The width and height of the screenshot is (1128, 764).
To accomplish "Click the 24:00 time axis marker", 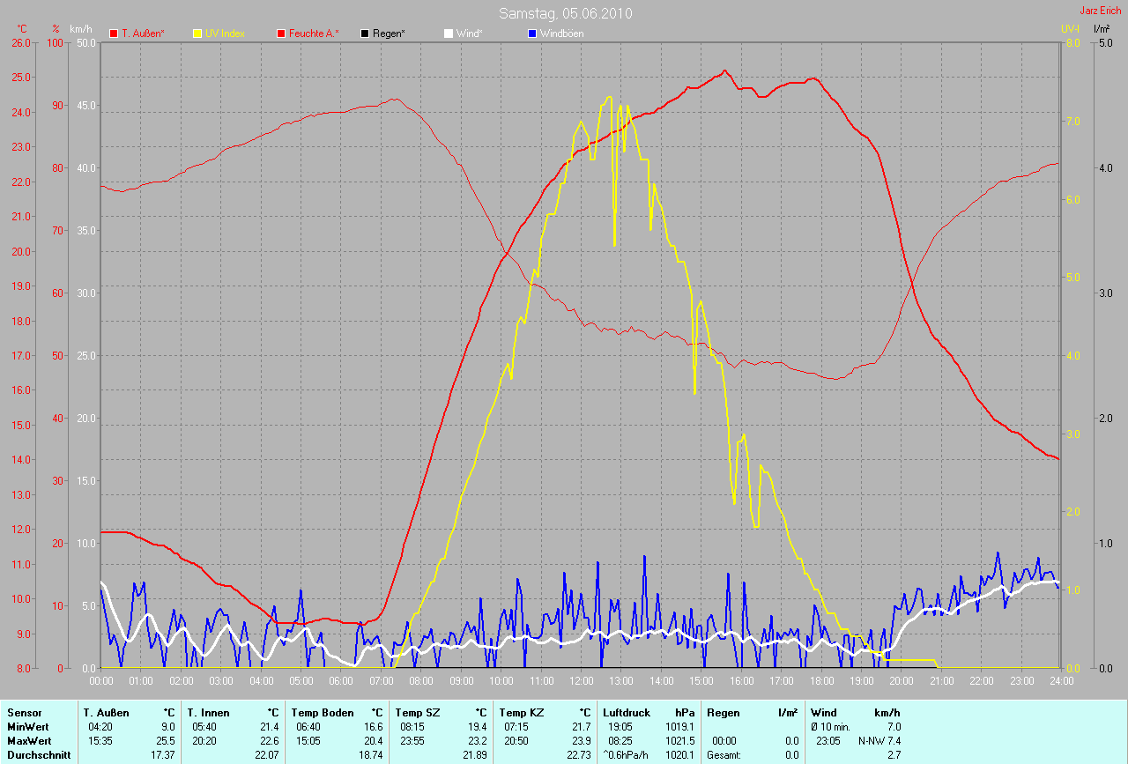I will pyautogui.click(x=1060, y=681).
